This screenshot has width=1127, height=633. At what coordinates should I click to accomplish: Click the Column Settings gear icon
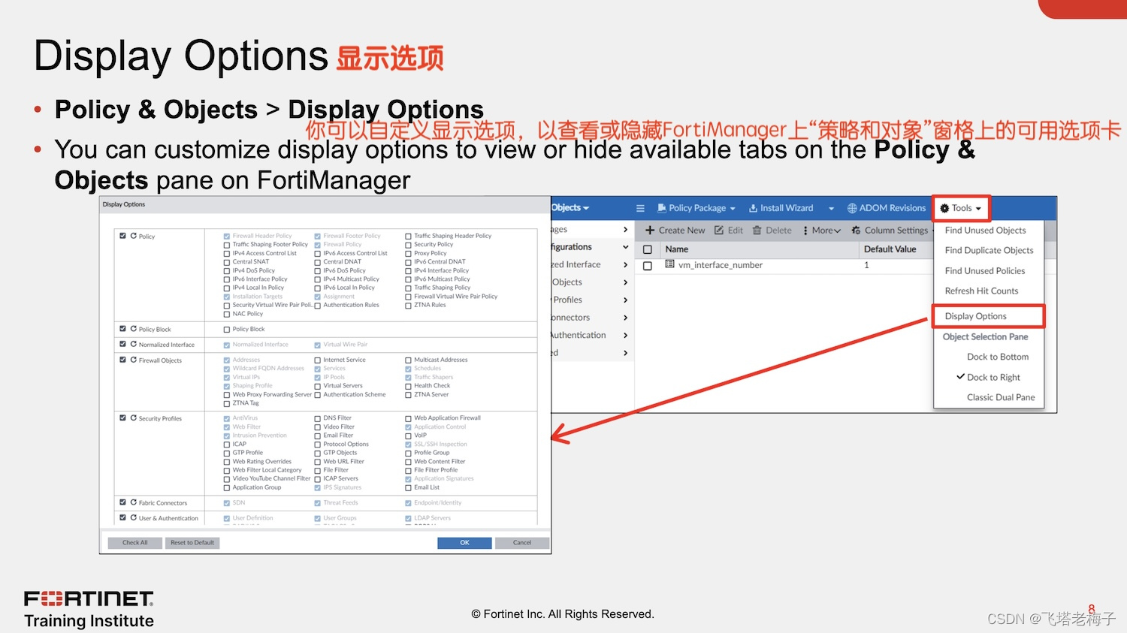pyautogui.click(x=856, y=230)
